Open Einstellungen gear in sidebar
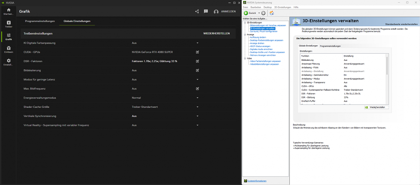Viewport: 420px width, 185px height. pos(9,62)
